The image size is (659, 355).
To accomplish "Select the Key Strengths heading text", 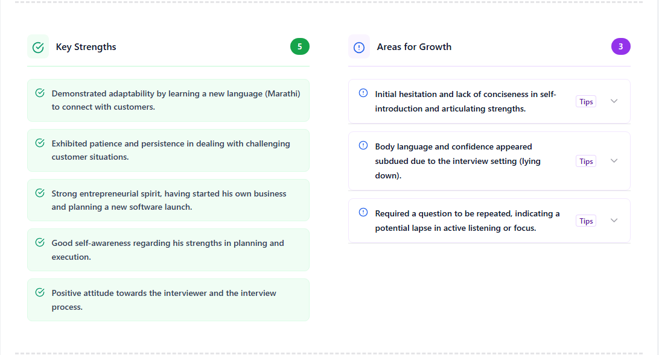I will (86, 47).
